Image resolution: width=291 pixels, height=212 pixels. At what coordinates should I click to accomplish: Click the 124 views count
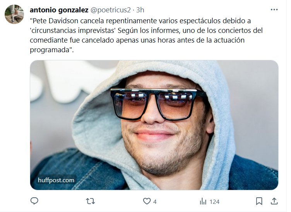[x=214, y=202]
